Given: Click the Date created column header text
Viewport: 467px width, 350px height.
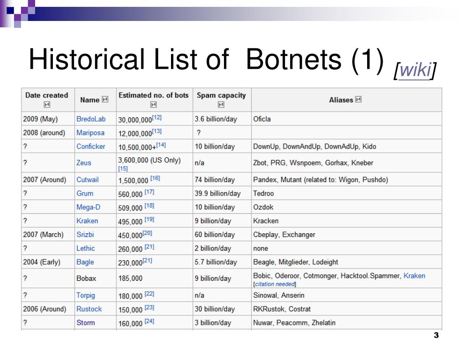Looking at the screenshot, I should pyautogui.click(x=47, y=95).
